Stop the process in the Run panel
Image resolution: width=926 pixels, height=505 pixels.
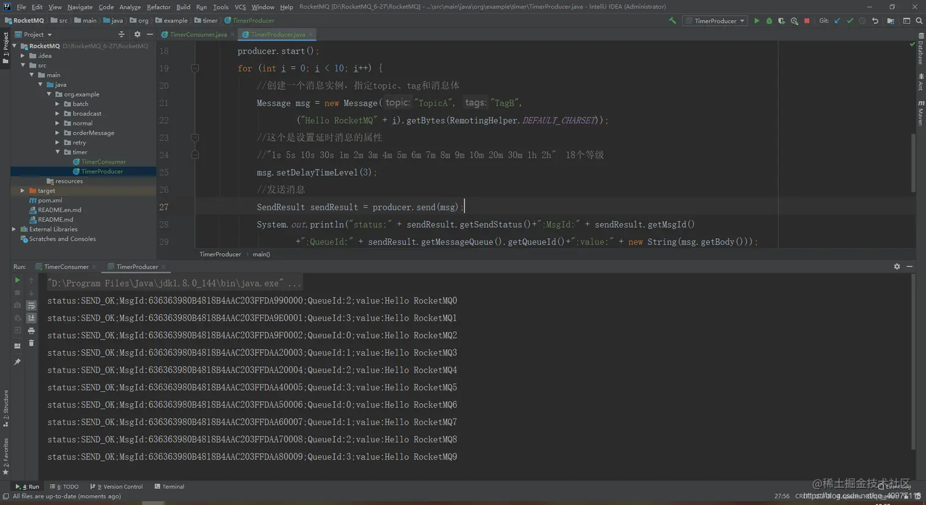pyautogui.click(x=17, y=293)
